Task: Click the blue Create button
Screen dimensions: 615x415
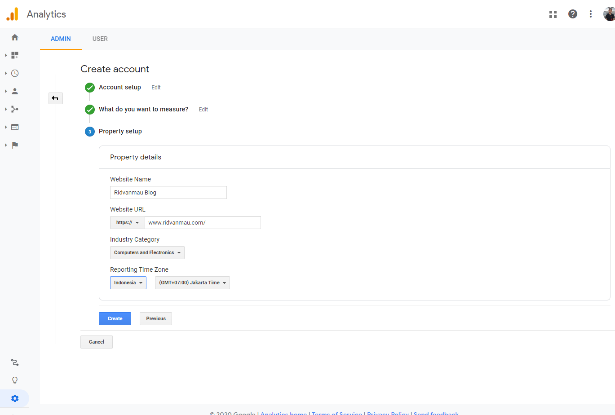Action: tap(115, 318)
